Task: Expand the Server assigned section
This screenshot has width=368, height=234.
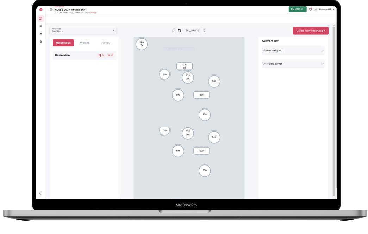Action: pos(293,51)
